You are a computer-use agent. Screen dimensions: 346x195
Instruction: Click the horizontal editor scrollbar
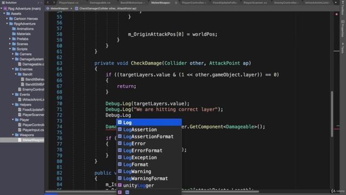click(152, 191)
